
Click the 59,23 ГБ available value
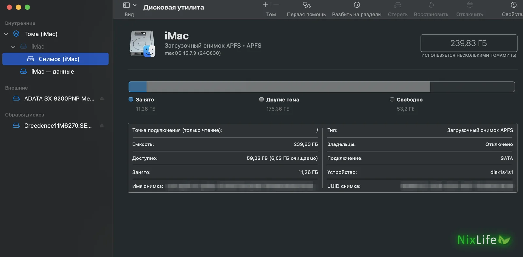coord(282,158)
